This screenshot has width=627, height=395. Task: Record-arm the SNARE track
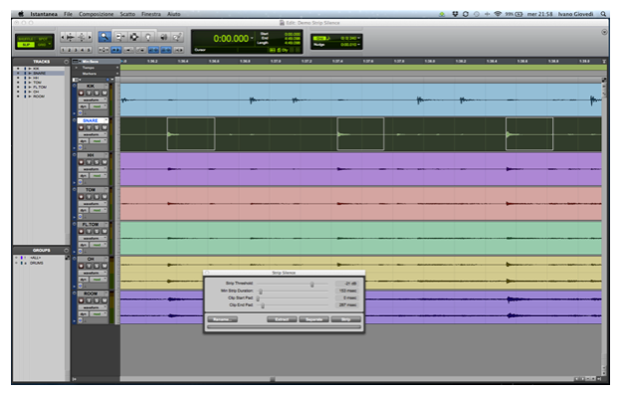(82, 127)
